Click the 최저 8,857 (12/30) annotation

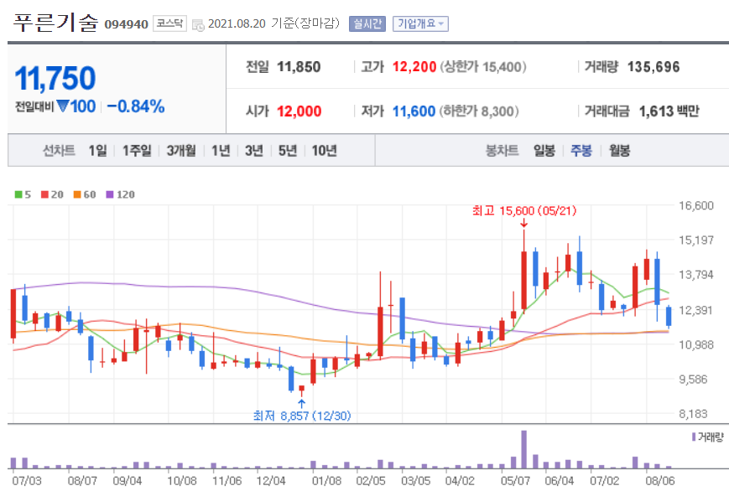302,416
